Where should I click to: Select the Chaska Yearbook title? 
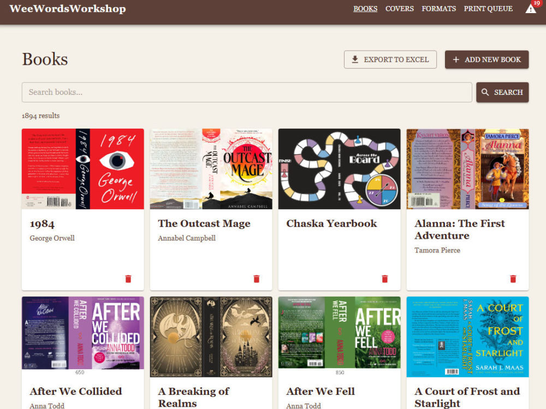(331, 223)
